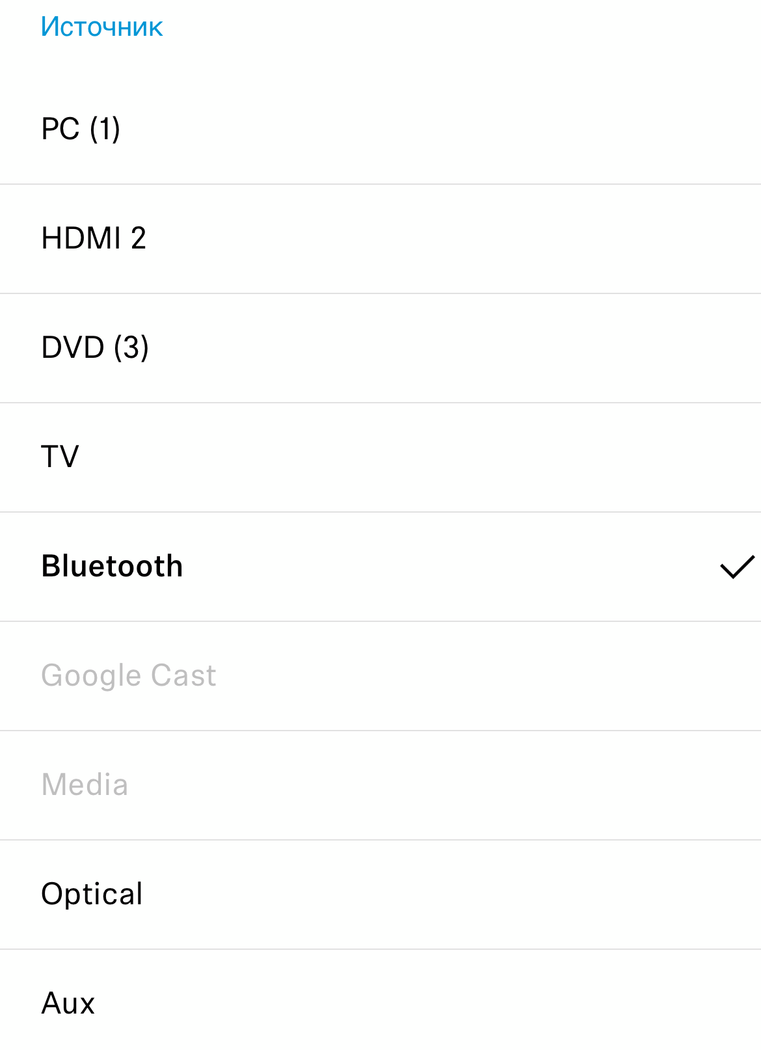Click the Aux label text
The height and width of the screenshot is (1050, 761).
click(x=68, y=1003)
